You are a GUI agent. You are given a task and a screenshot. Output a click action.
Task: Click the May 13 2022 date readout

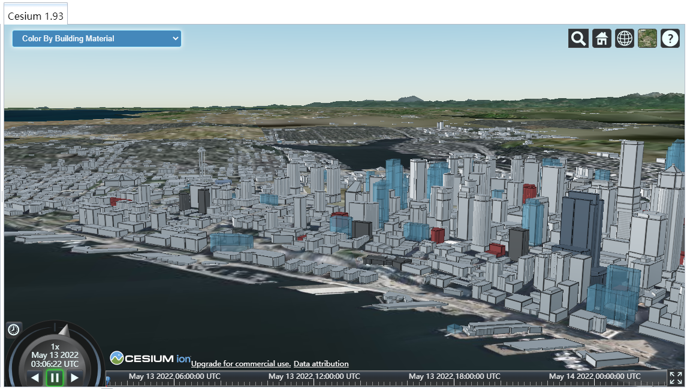click(55, 355)
